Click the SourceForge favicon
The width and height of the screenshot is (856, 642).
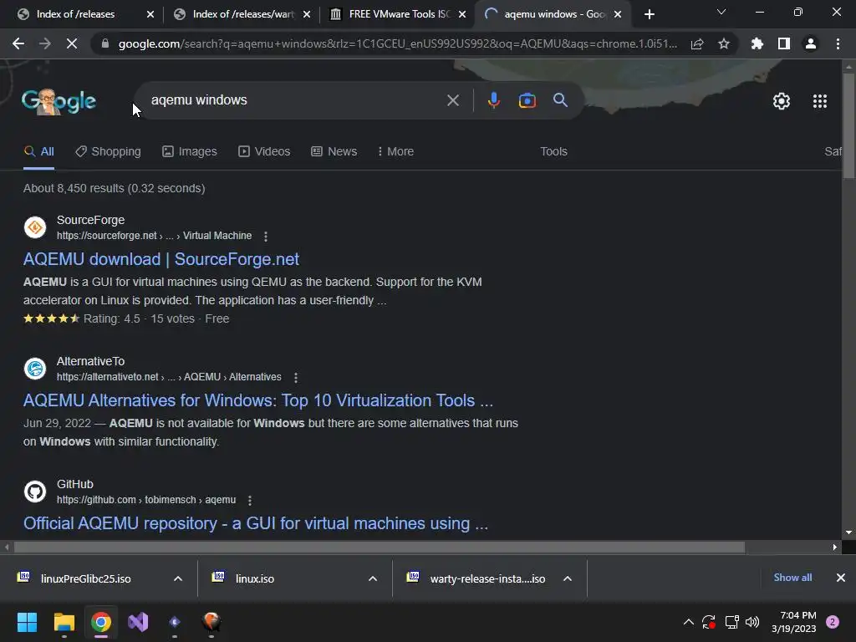35,227
